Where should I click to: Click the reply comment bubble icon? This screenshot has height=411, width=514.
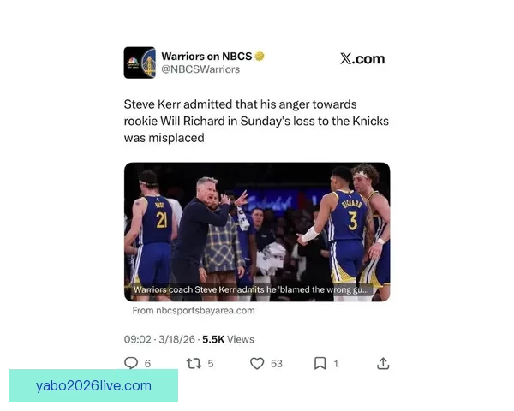[131, 363]
